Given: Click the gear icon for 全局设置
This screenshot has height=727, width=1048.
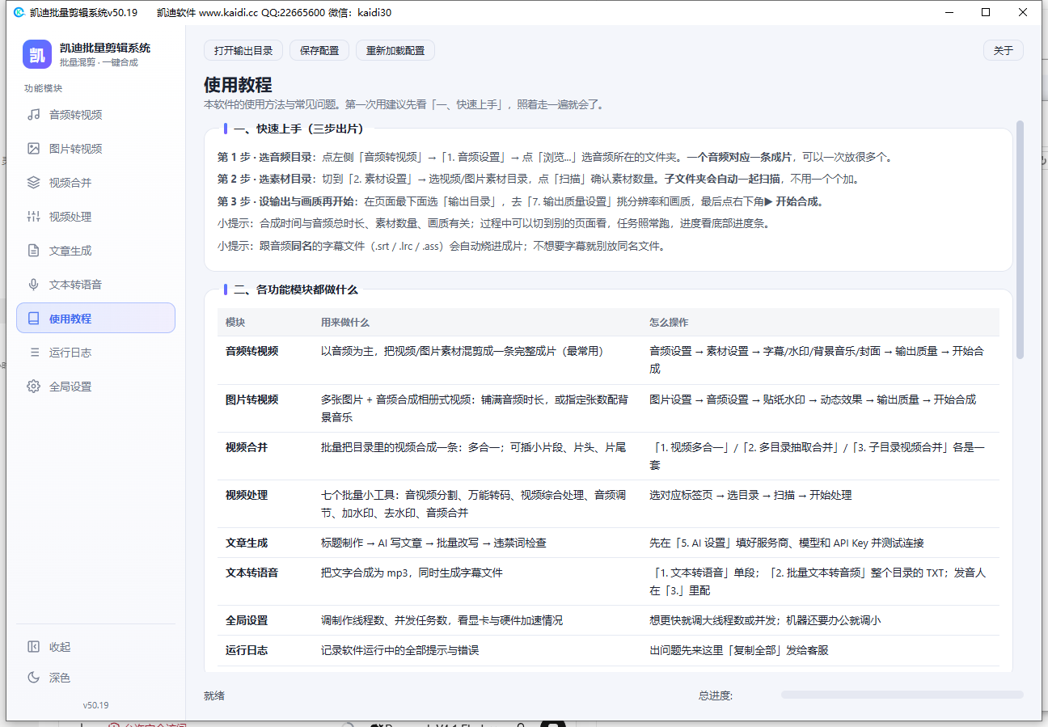Looking at the screenshot, I should point(33,387).
